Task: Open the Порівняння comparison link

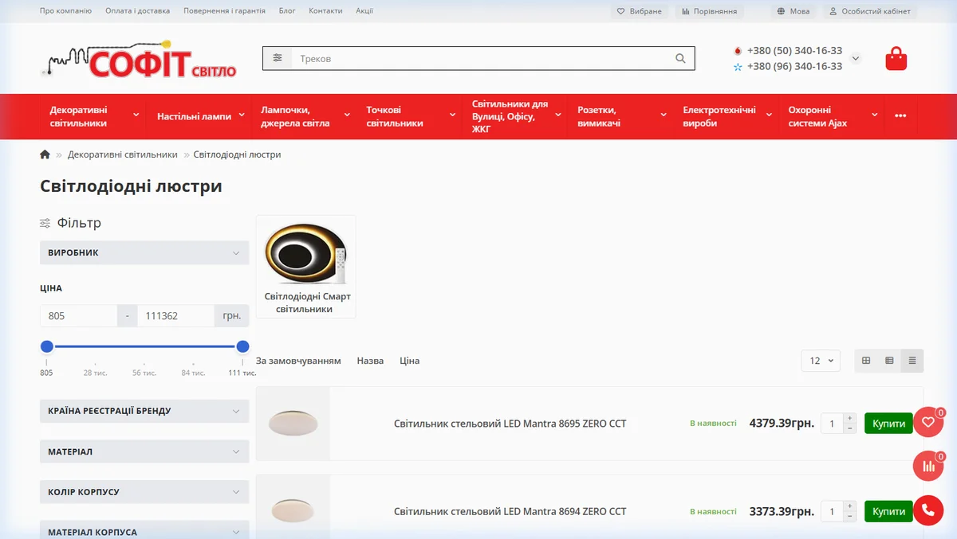Action: [710, 11]
